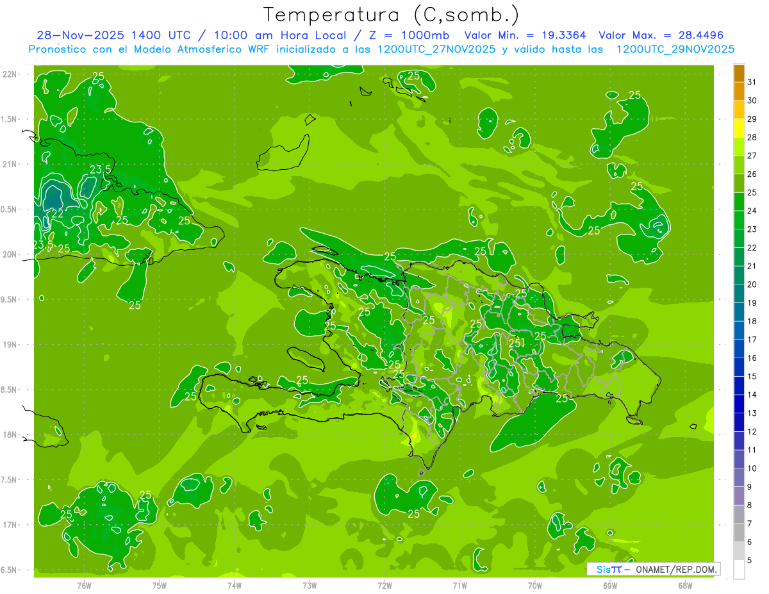Click the '17N' latitude axis label
769x594 pixels.
(10, 525)
